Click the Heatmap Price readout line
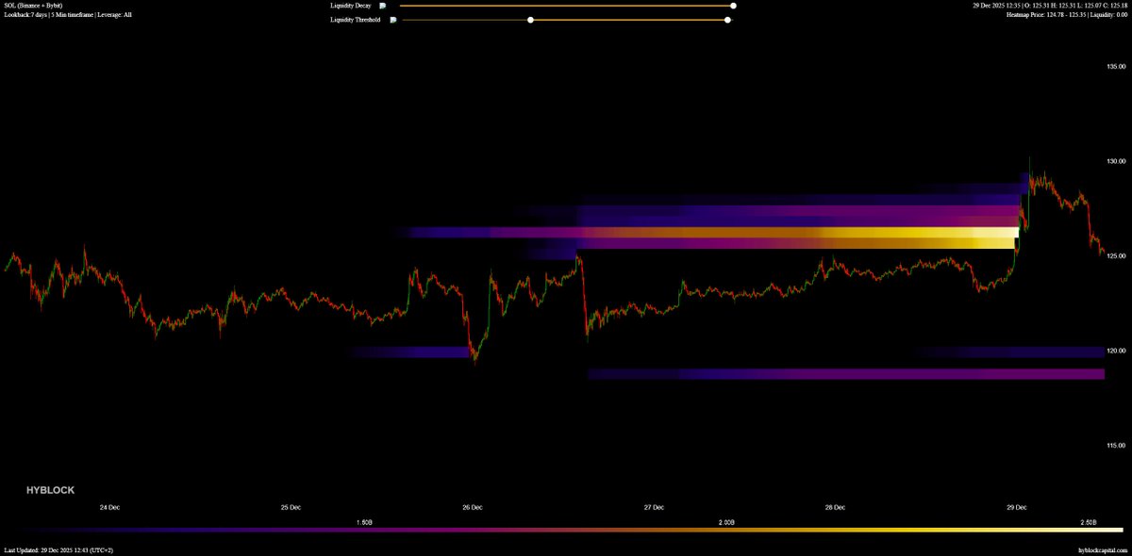Screen dimensions: 1132x556 click(1067, 15)
